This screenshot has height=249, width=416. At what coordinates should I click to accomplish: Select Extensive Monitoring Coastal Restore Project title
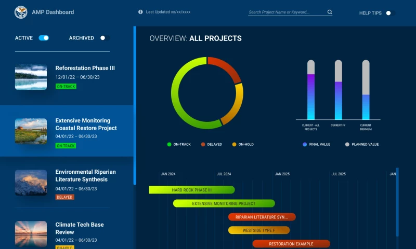point(86,124)
